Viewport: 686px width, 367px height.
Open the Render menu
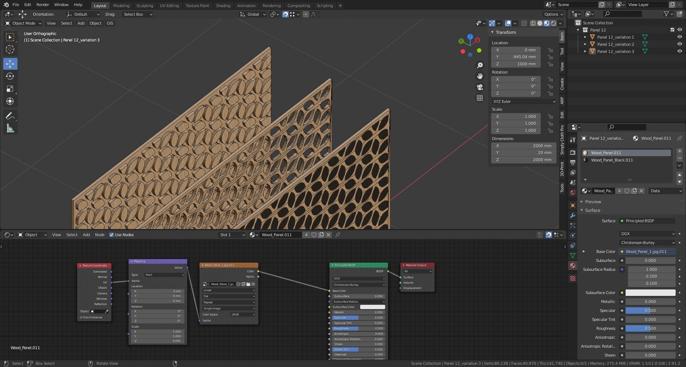click(43, 5)
